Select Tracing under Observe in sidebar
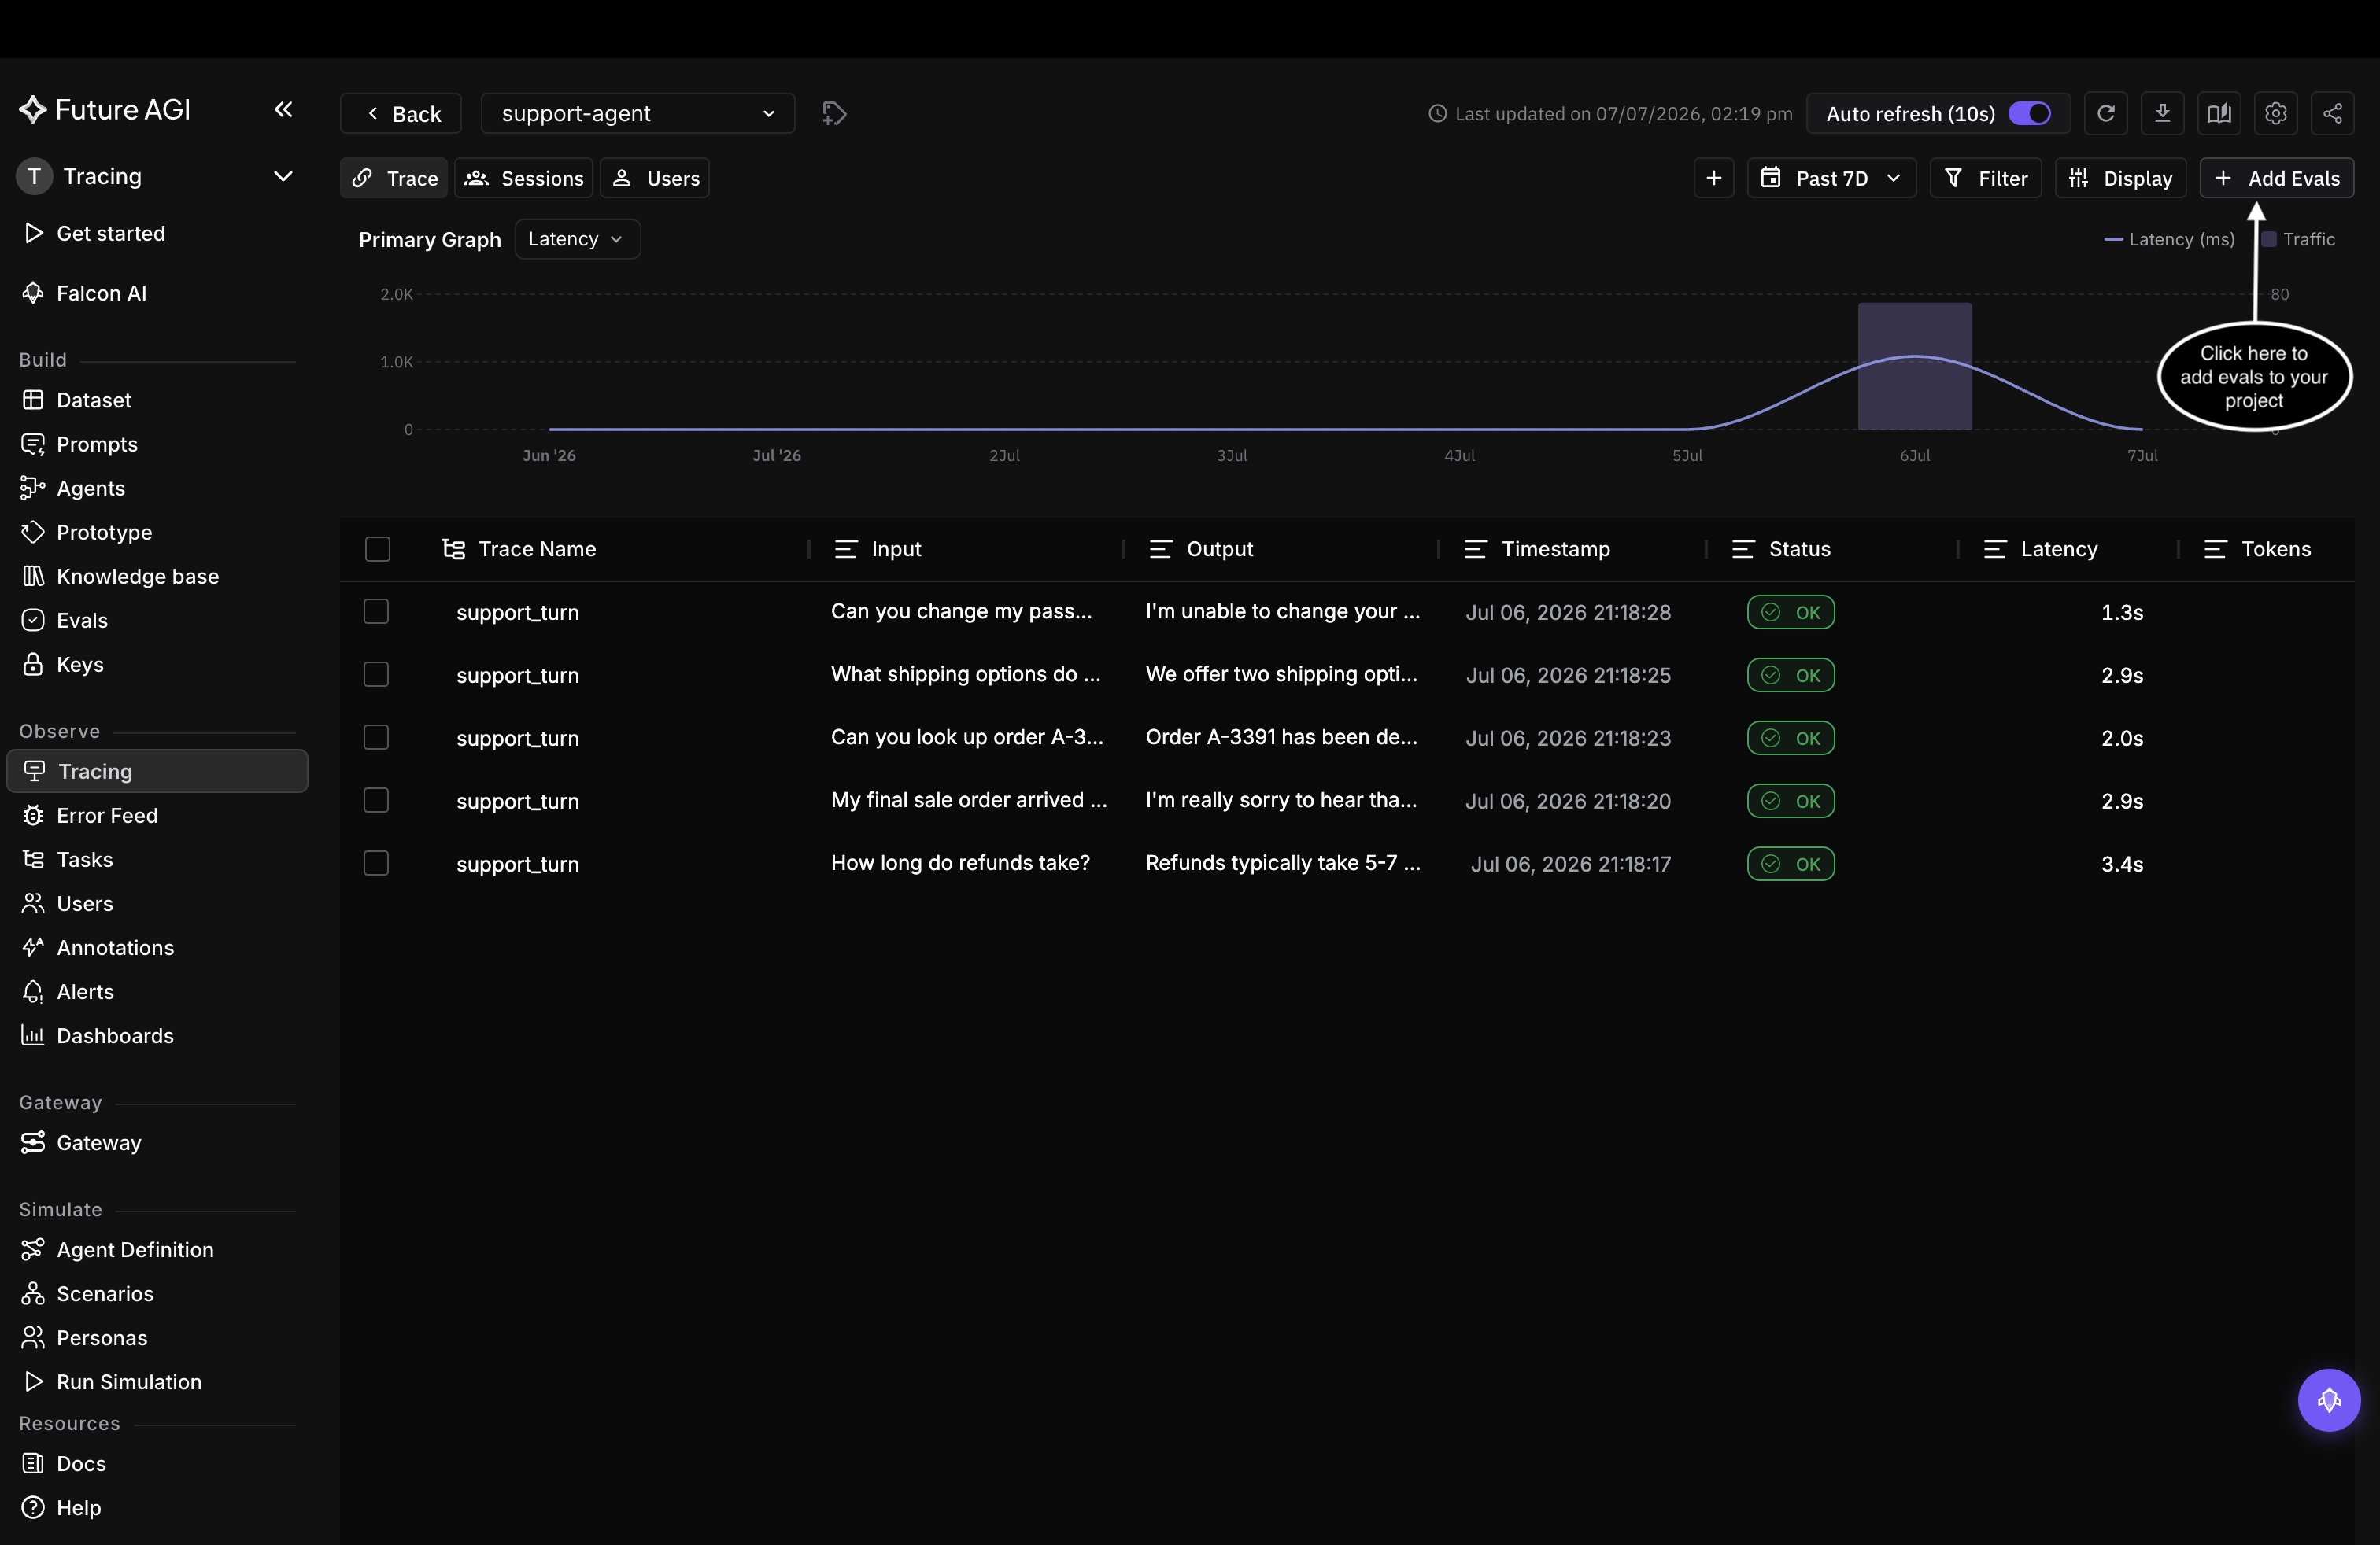Viewport: 2380px width, 1545px height. [157, 770]
